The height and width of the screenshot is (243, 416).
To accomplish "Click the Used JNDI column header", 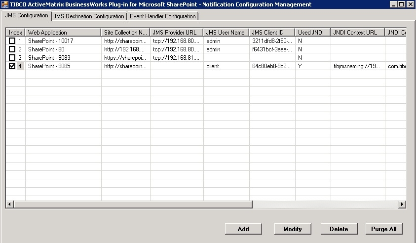I will pos(312,33).
